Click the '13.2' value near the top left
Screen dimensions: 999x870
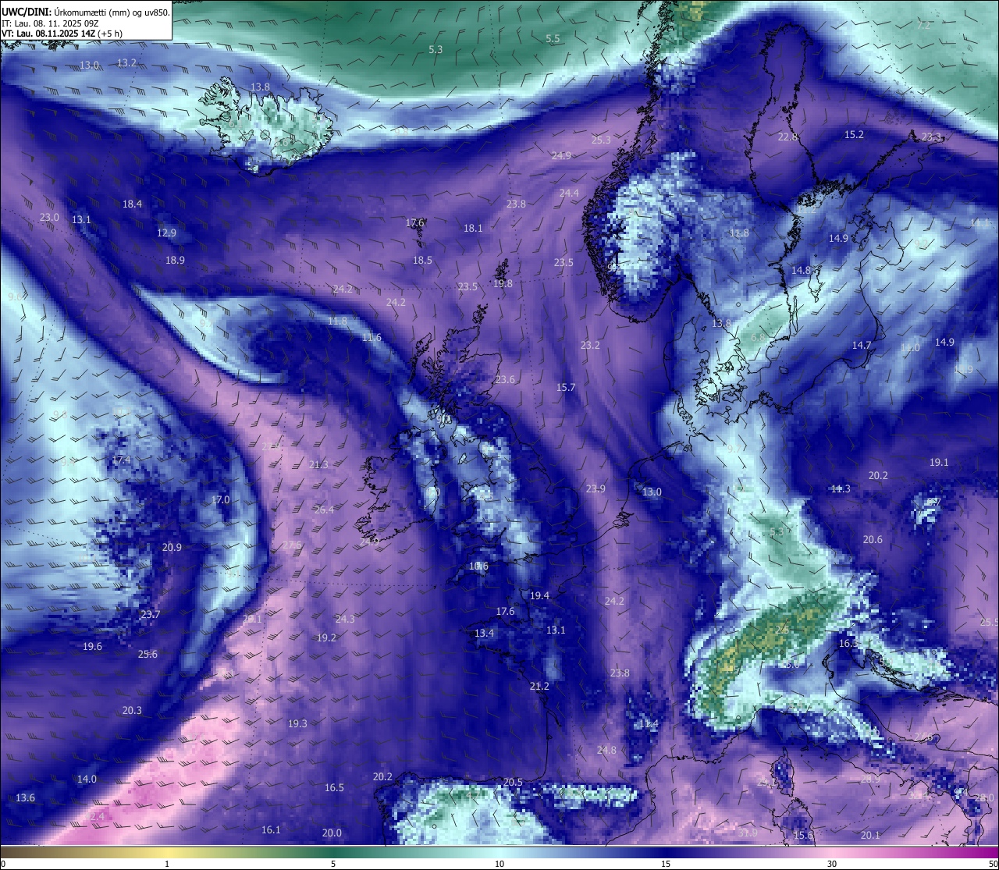point(126,62)
